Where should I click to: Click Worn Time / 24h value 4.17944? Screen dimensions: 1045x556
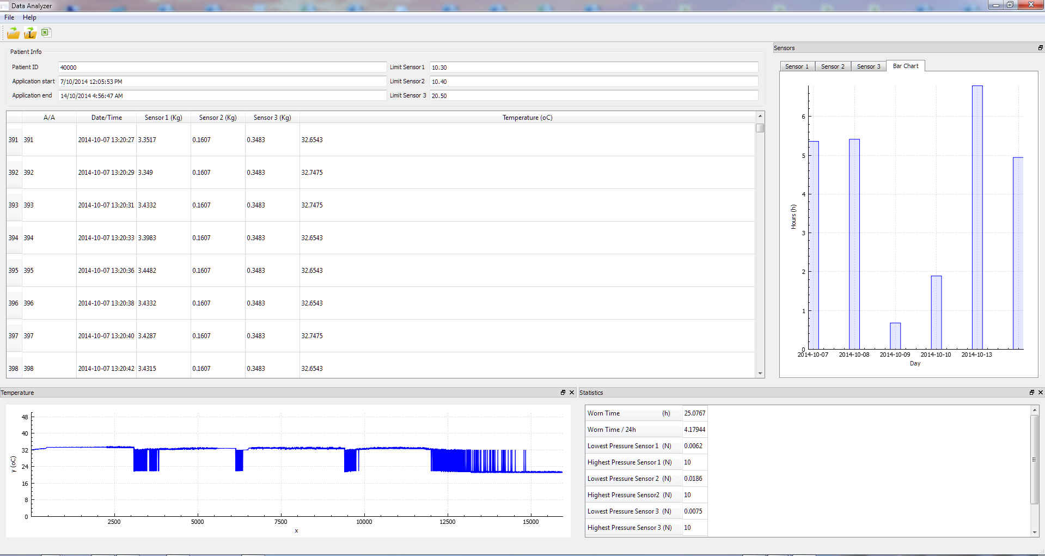pyautogui.click(x=695, y=430)
